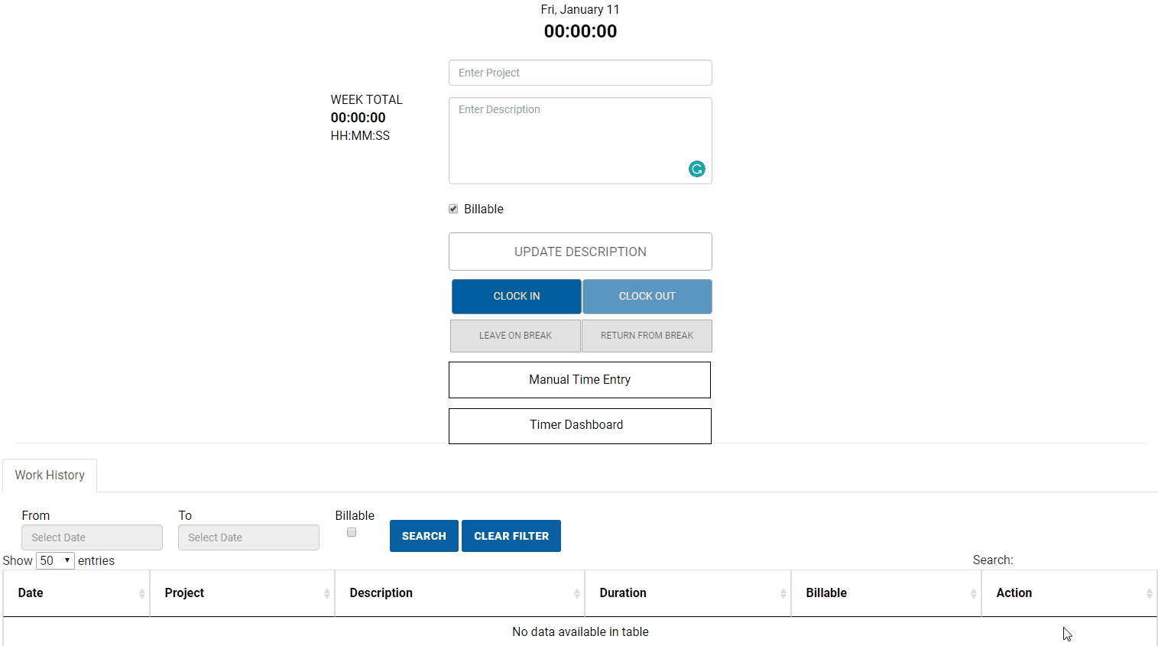The height and width of the screenshot is (646, 1158).
Task: Click the Action column header
Action: [x=1069, y=593]
